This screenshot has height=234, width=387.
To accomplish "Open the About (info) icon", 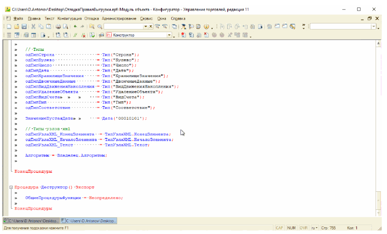I will (x=206, y=27).
